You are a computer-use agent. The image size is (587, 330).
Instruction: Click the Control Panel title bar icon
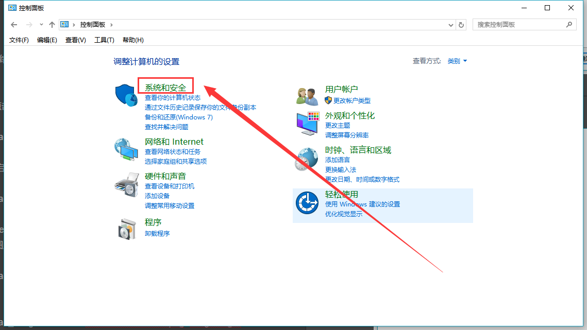point(12,8)
